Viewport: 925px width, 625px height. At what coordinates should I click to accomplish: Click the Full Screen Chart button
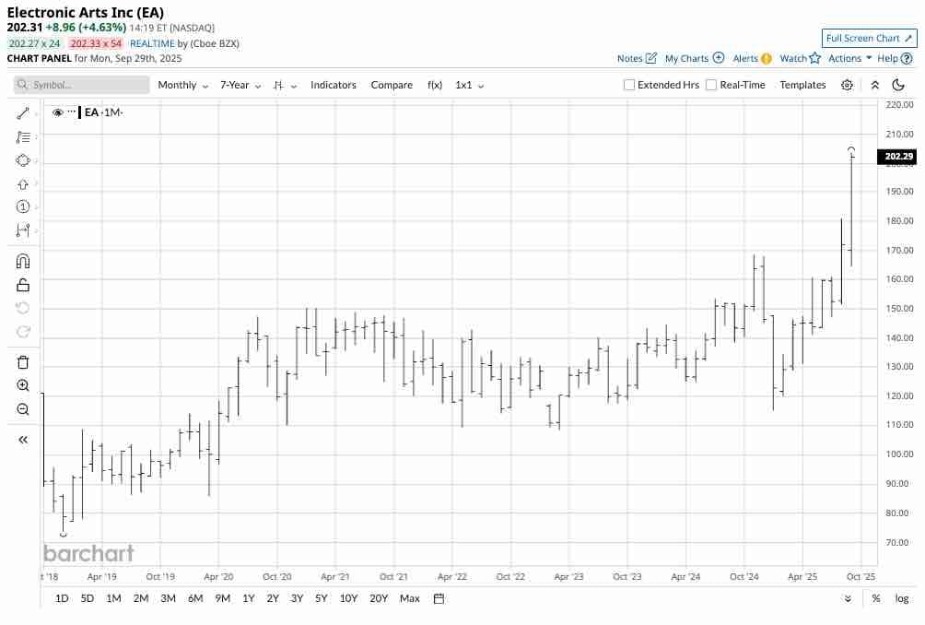(869, 39)
